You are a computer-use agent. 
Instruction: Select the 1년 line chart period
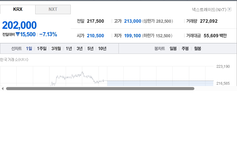(69, 48)
